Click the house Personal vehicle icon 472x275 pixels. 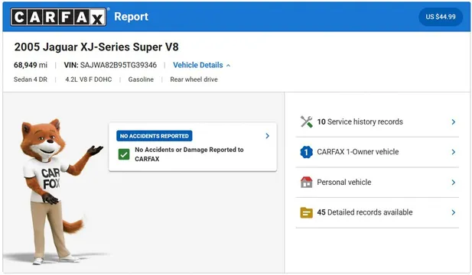(307, 182)
